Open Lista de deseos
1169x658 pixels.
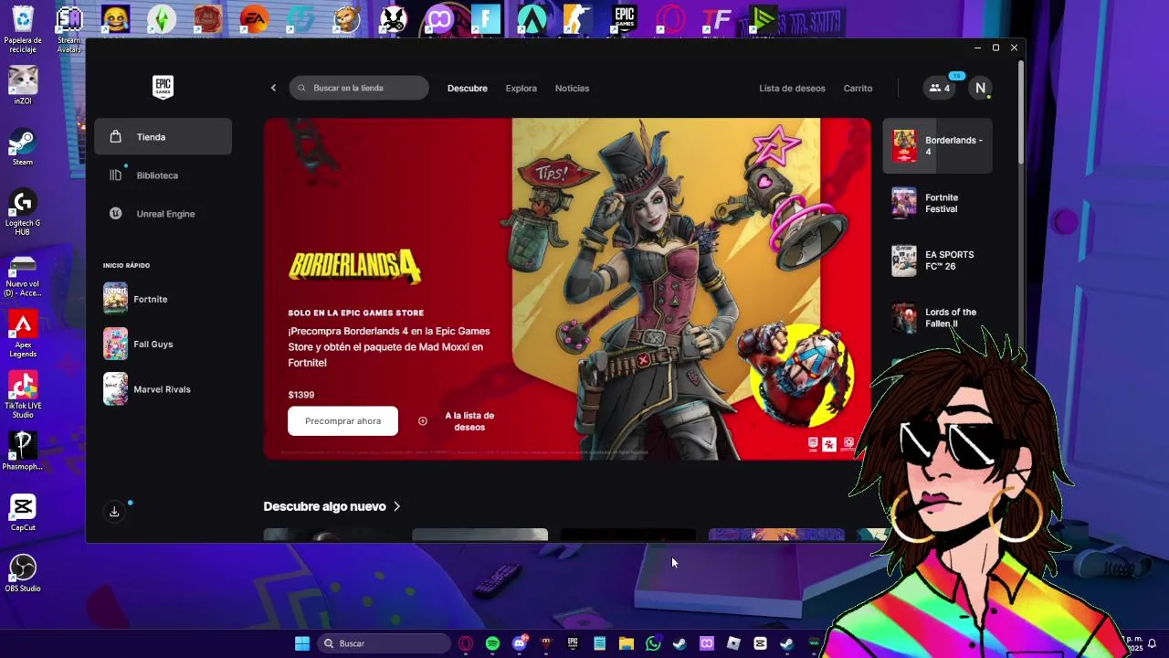click(x=792, y=89)
